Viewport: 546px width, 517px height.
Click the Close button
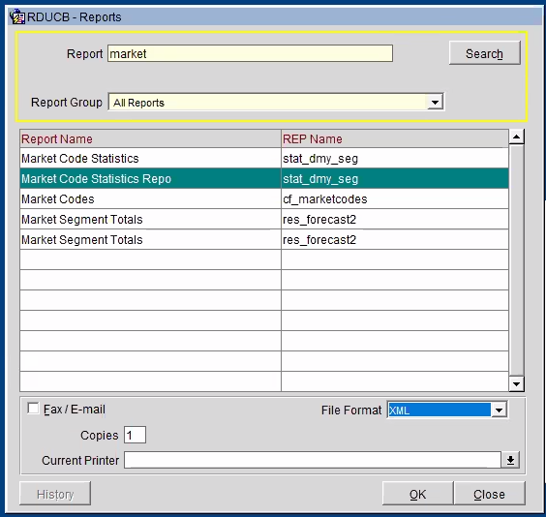coord(489,494)
